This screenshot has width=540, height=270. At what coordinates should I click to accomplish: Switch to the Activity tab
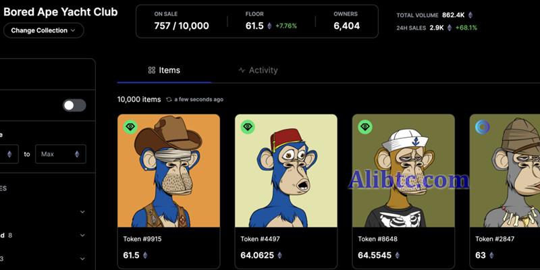258,70
